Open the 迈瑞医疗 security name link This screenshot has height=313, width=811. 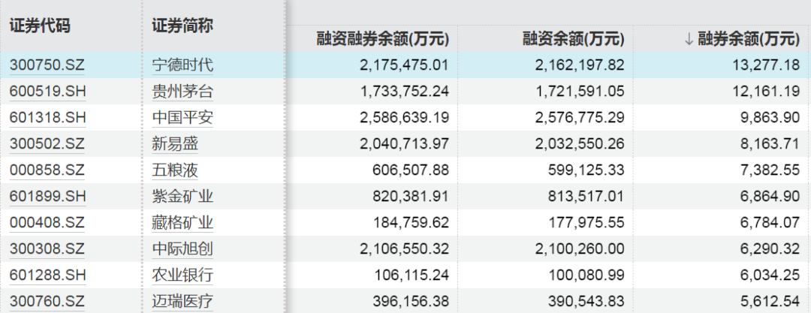[182, 301]
